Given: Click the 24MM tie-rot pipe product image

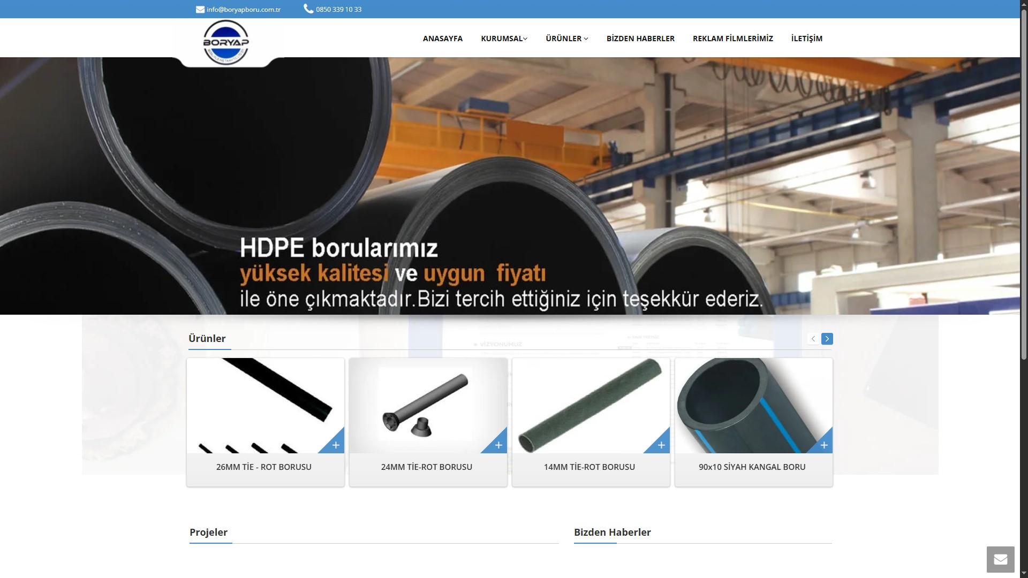Looking at the screenshot, I should point(428,406).
